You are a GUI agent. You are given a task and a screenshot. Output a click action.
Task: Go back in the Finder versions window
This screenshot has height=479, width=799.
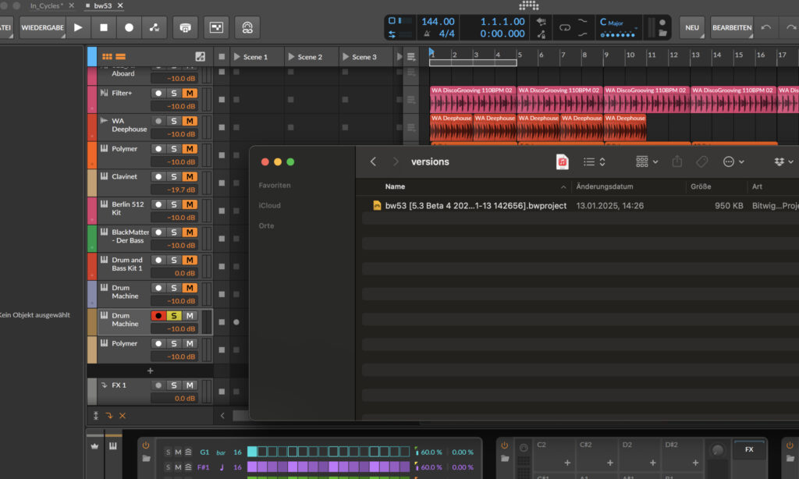373,161
